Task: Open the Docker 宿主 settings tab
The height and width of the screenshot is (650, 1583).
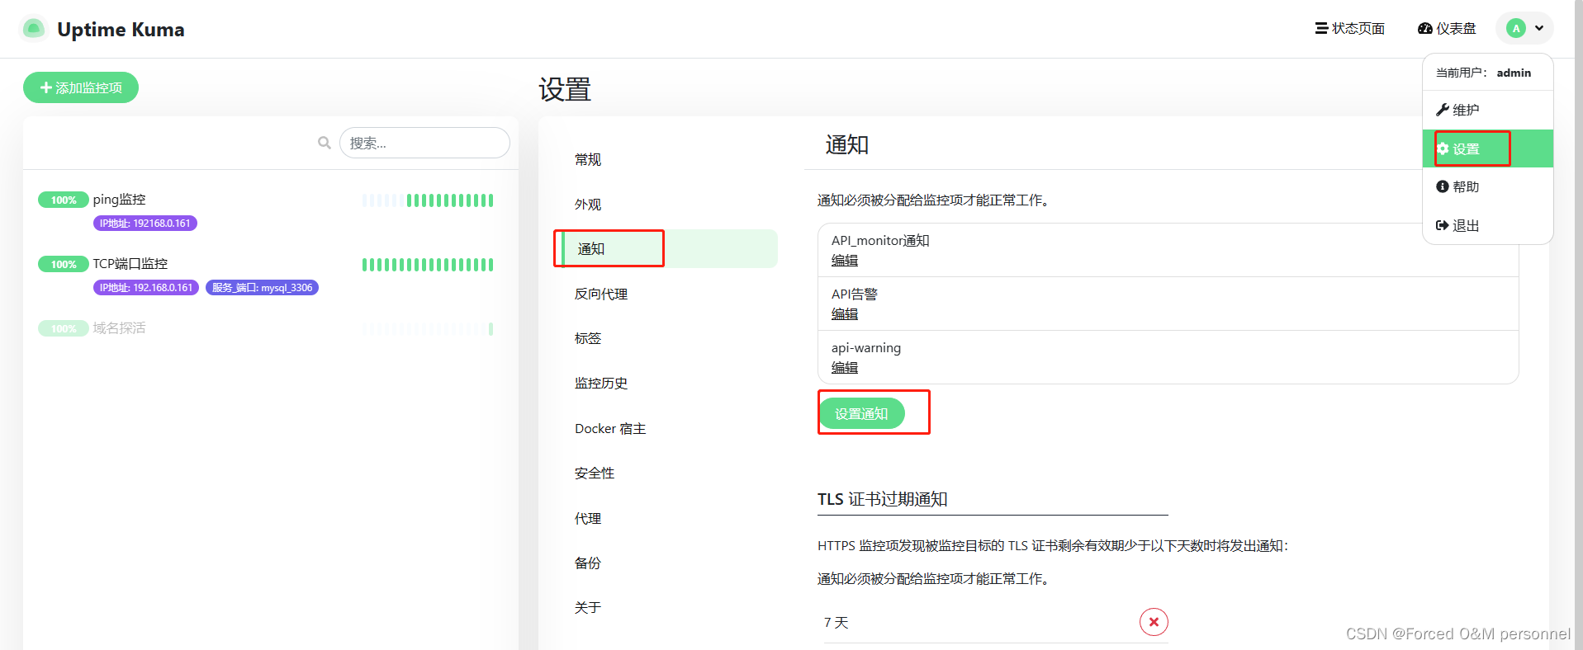Action: (668, 428)
